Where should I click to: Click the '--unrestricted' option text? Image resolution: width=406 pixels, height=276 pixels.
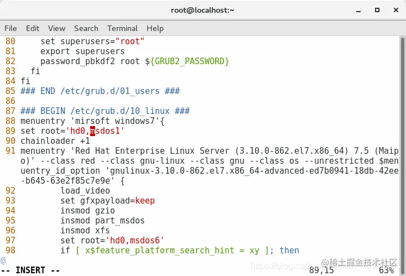(339, 161)
